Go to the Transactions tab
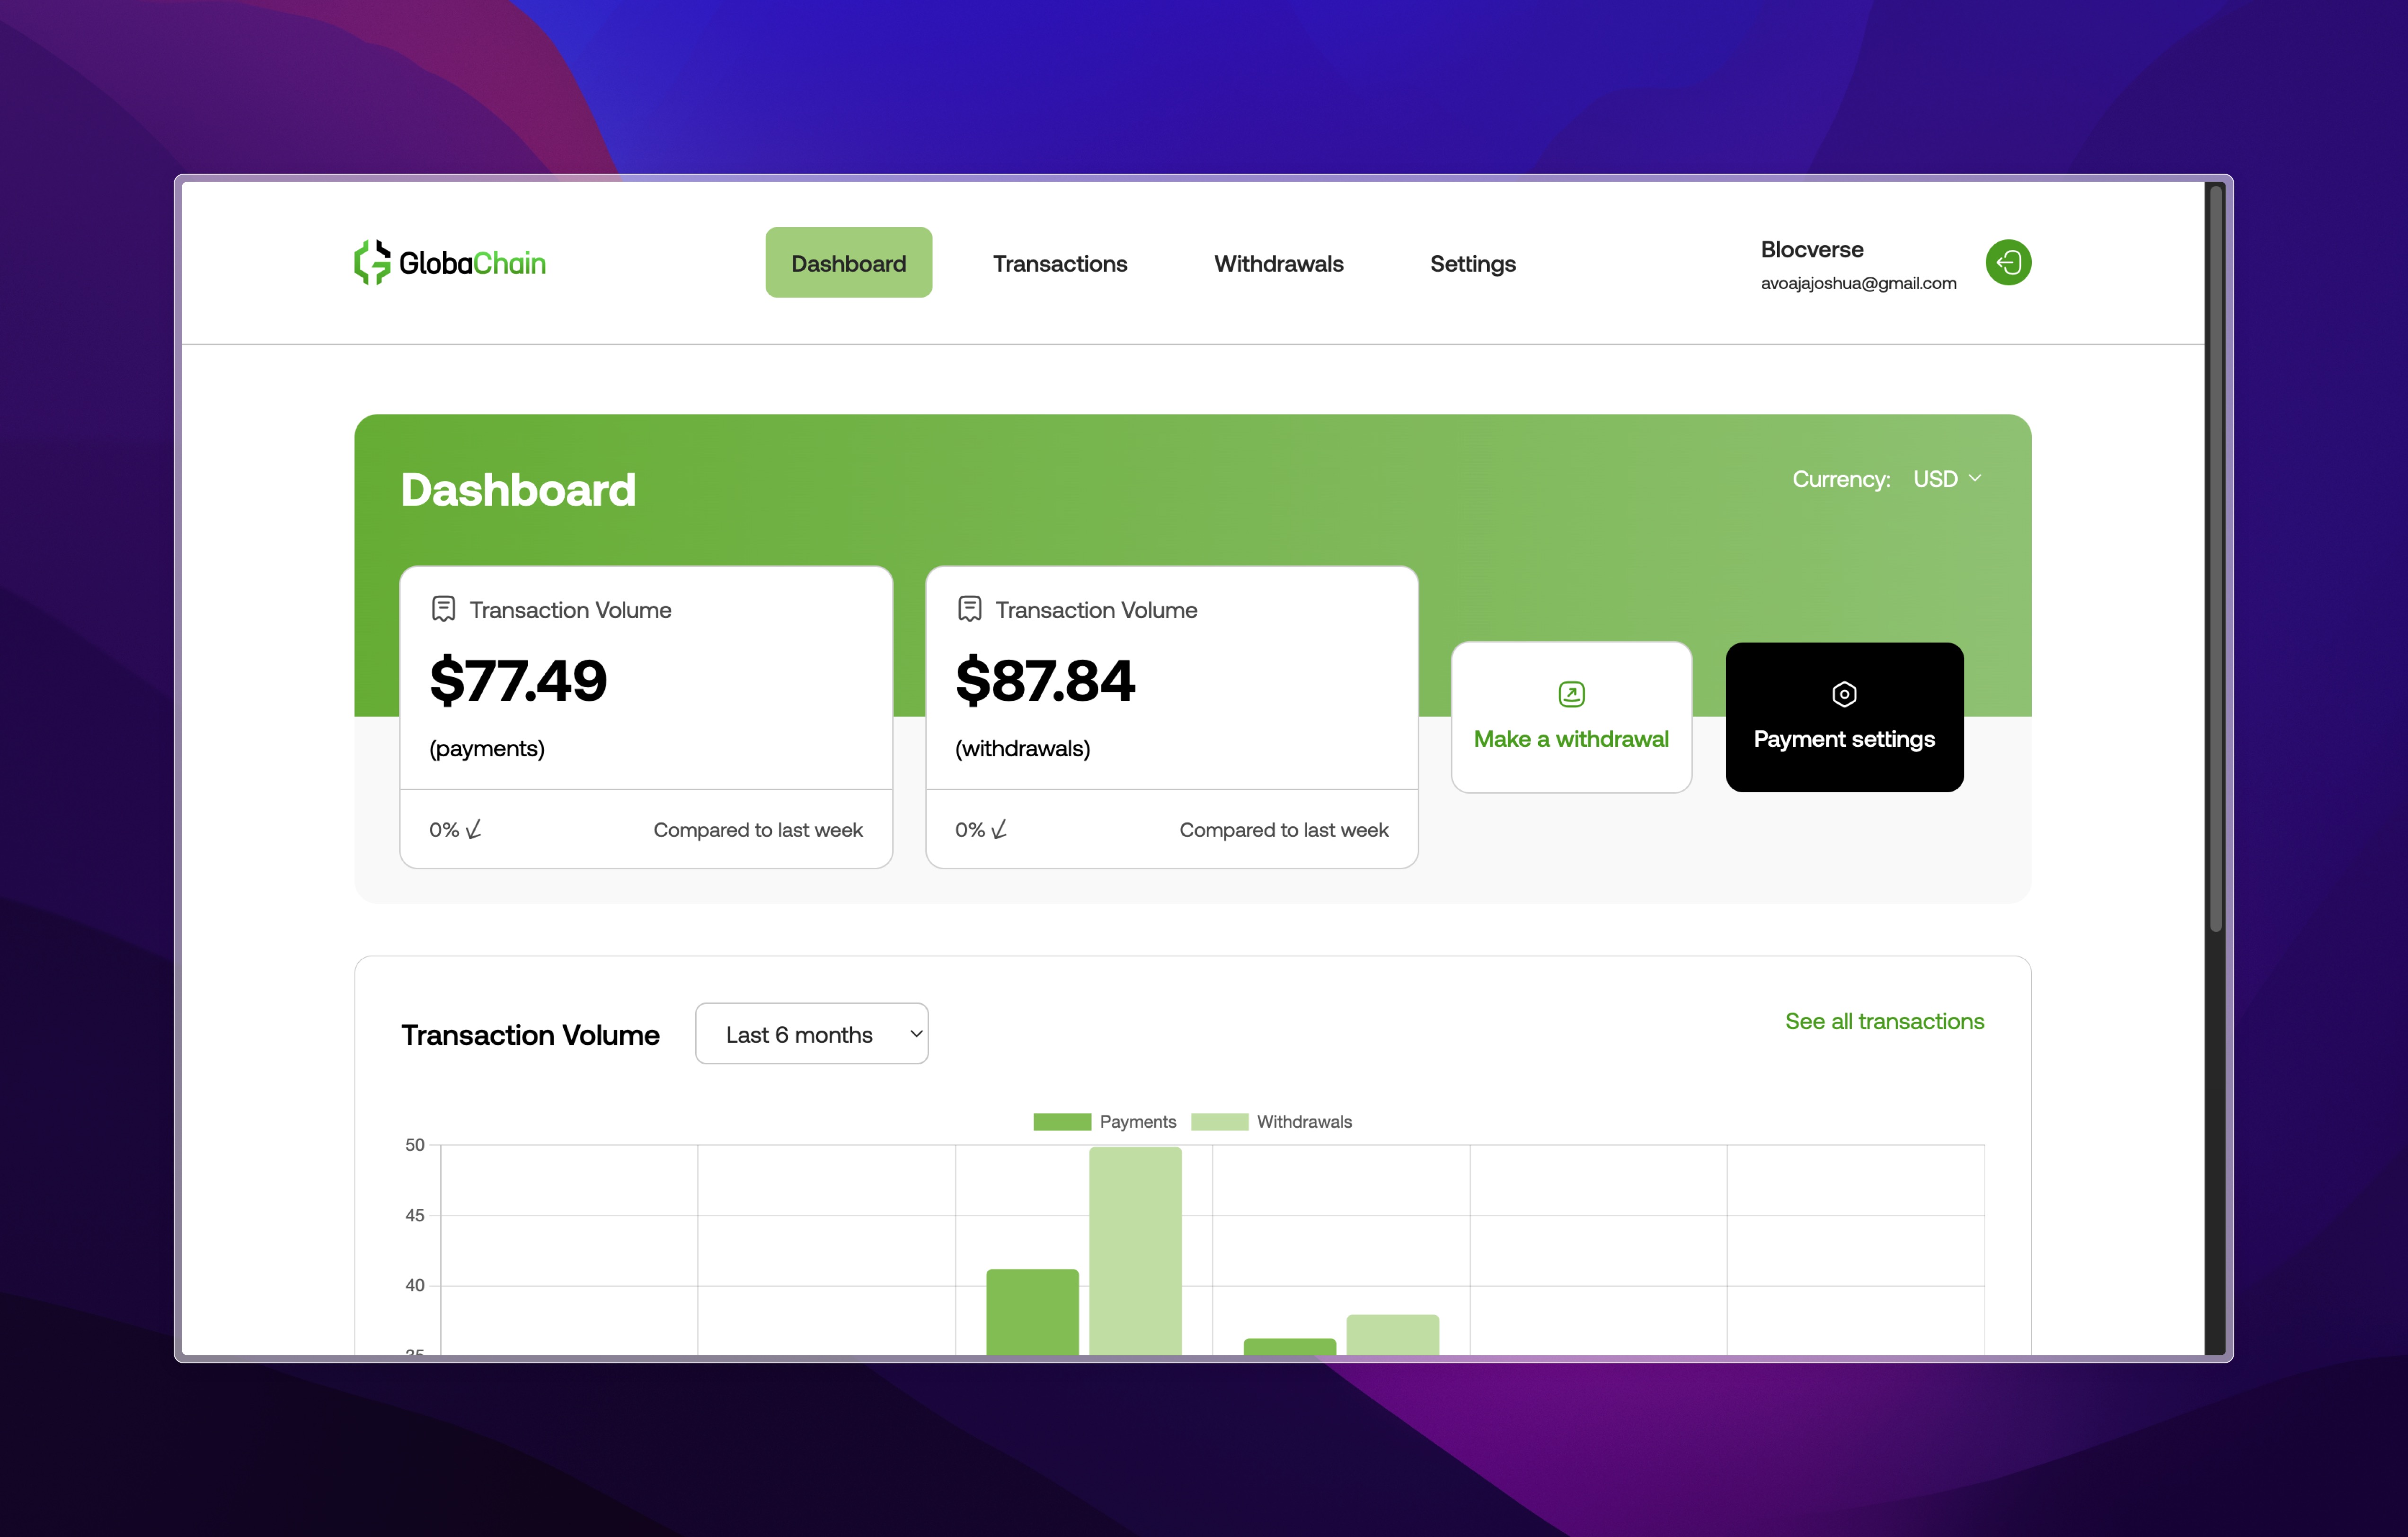This screenshot has width=2408, height=1537. 1060,264
